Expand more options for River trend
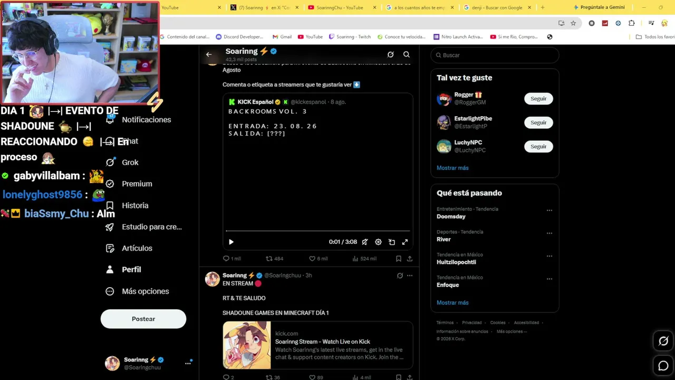The image size is (675, 380). pyautogui.click(x=549, y=233)
